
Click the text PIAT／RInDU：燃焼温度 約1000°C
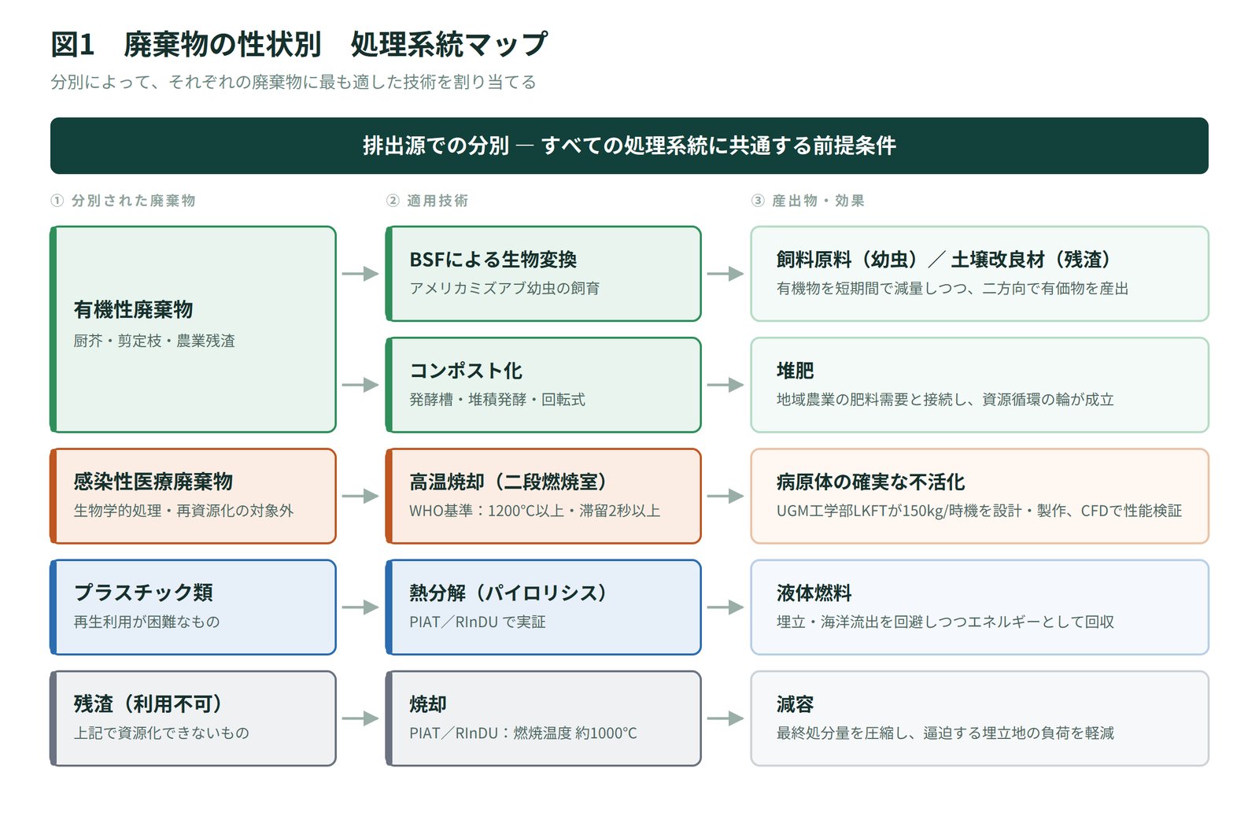[523, 733]
